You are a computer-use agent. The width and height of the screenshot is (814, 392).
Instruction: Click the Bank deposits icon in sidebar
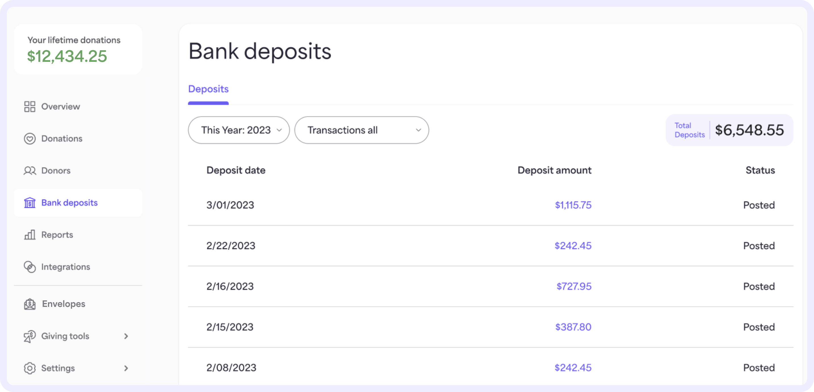tap(30, 202)
